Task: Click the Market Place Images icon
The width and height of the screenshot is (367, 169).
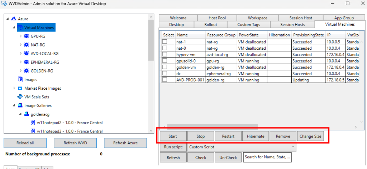Action: pyautogui.click(x=20, y=88)
